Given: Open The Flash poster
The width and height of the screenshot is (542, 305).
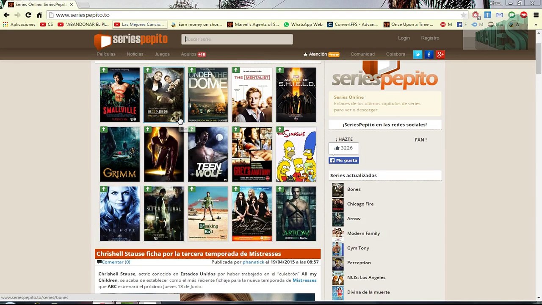Looking at the screenshot, I should [x=164, y=154].
